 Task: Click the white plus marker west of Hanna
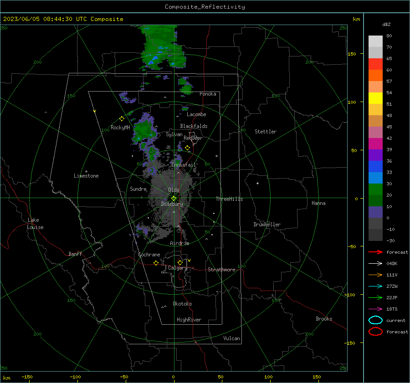tap(257, 183)
